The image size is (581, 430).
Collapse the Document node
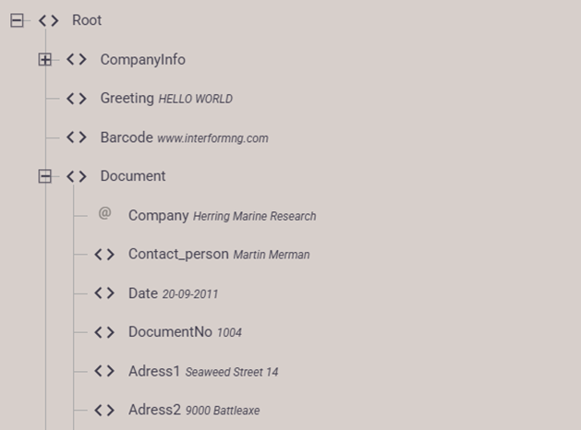[44, 176]
